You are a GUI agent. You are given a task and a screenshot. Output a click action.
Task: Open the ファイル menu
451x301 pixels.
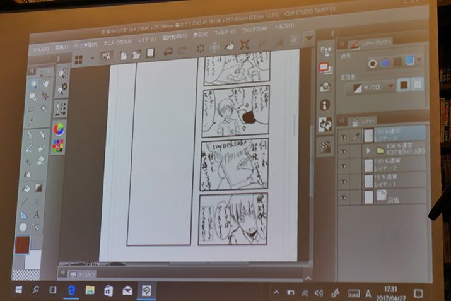40,50
